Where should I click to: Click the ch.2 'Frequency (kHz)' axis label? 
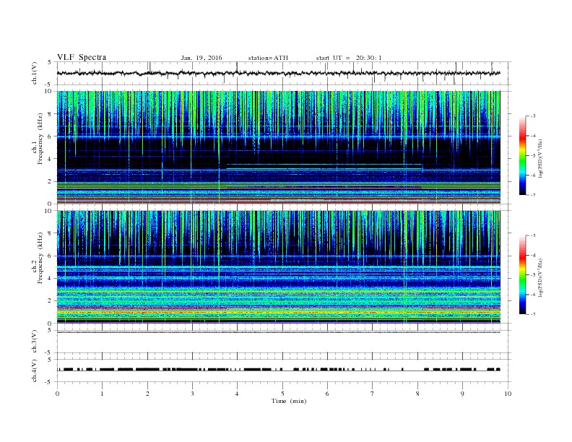(x=40, y=258)
